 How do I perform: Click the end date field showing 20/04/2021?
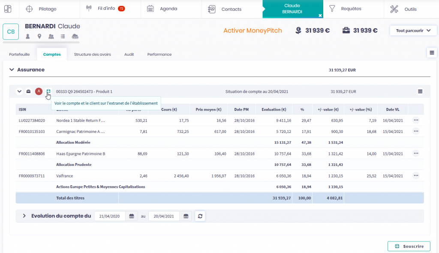[x=164, y=216]
